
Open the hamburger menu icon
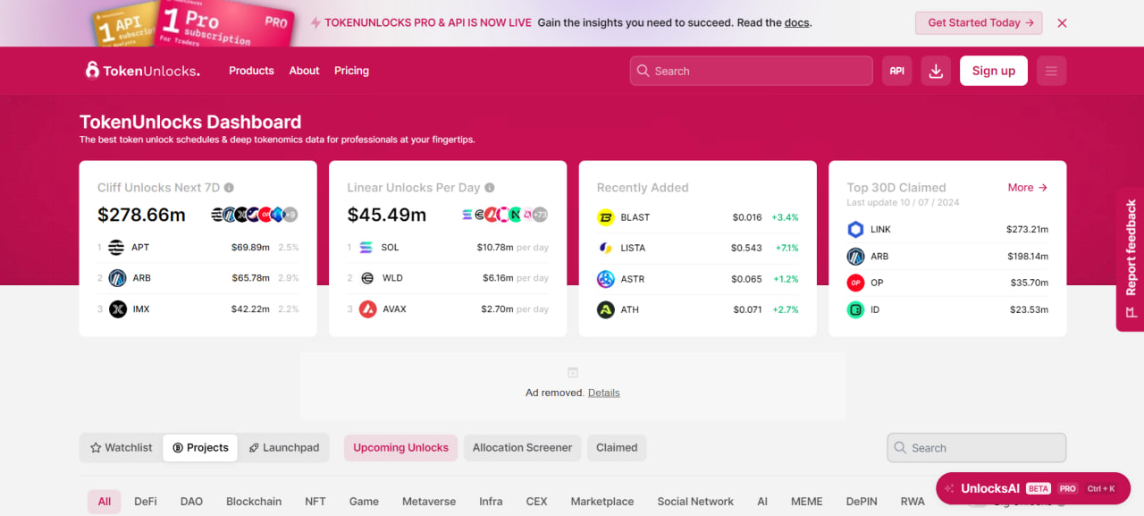click(1051, 71)
